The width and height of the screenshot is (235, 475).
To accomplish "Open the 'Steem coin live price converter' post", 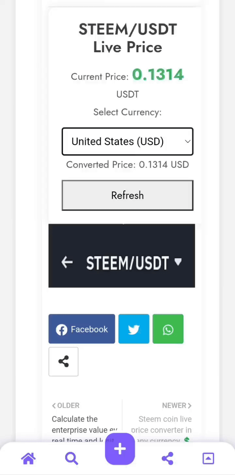I will [x=165, y=424].
